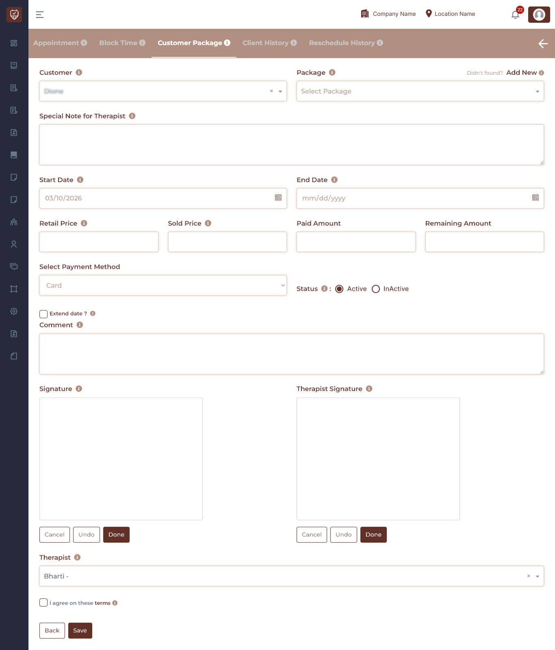Viewport: 555px width, 650px height.
Task: Click into the Retail Price field
Action: 99,242
